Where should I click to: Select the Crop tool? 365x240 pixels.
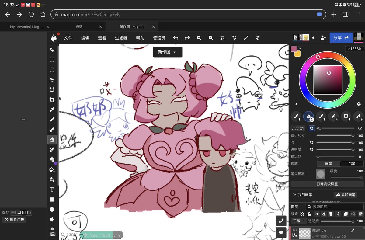pyautogui.click(x=52, y=100)
